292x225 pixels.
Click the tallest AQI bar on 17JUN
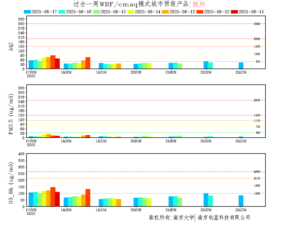tap(53, 62)
